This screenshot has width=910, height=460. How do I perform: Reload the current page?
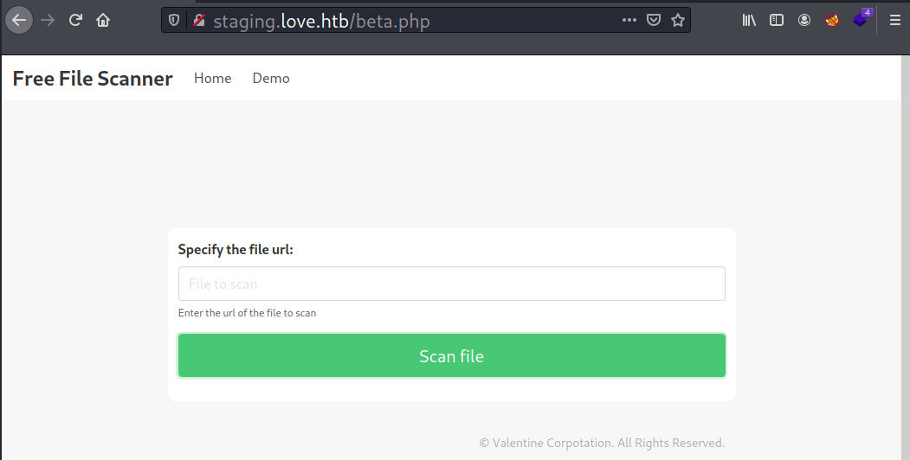[75, 20]
